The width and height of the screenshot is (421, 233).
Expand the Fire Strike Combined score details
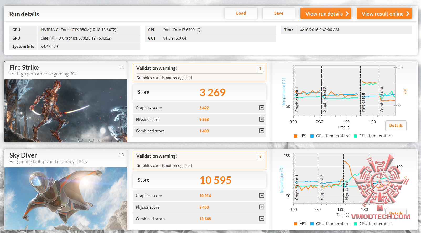click(262, 131)
